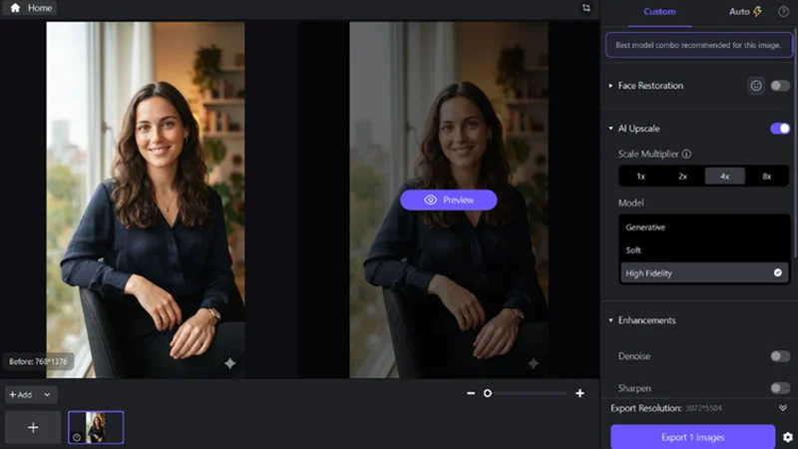The height and width of the screenshot is (449, 798).
Task: Open the crop tool icon
Action: (587, 8)
